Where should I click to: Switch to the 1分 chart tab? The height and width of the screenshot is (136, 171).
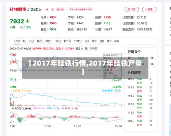(25, 41)
